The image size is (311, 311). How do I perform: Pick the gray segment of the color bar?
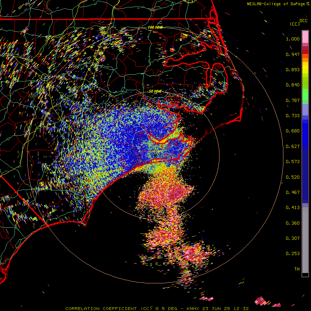305,240
